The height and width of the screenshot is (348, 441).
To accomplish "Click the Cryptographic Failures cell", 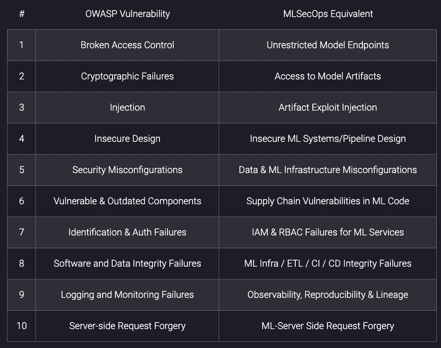I will click(x=127, y=76).
